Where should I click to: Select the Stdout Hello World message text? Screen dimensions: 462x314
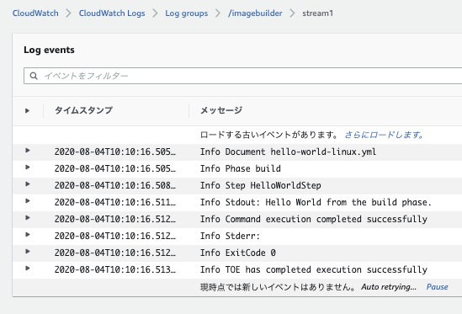(316, 202)
